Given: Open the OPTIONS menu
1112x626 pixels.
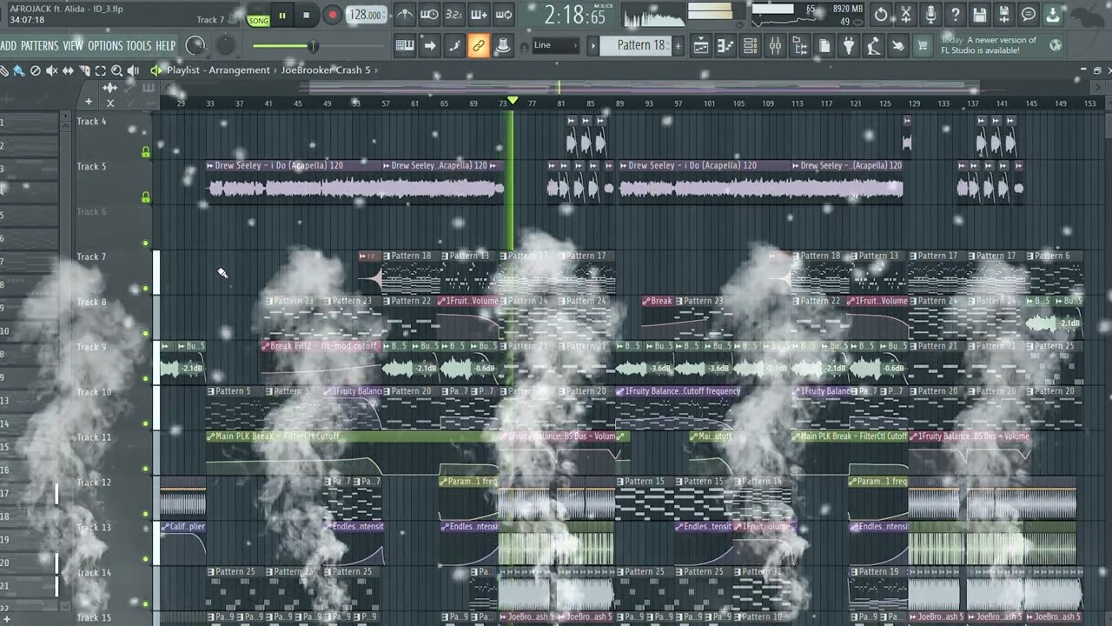Looking at the screenshot, I should pos(105,45).
